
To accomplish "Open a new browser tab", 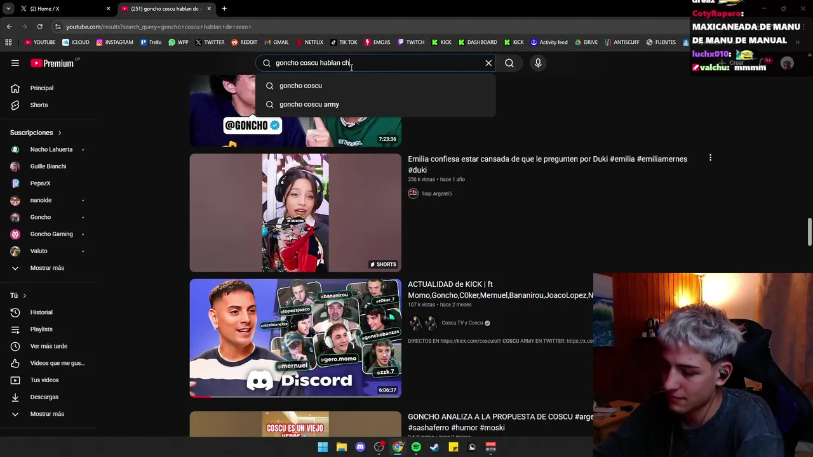I will click(x=224, y=9).
